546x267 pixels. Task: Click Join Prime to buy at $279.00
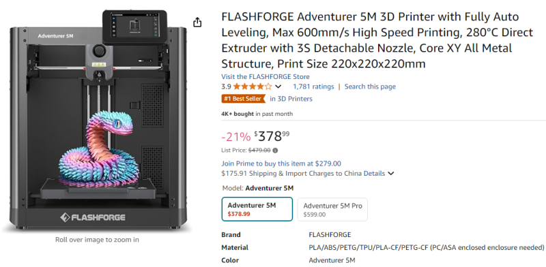(281, 163)
